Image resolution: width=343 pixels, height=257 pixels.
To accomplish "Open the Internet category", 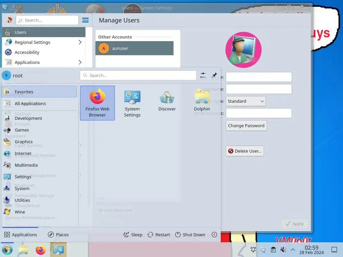I will 40,153.
